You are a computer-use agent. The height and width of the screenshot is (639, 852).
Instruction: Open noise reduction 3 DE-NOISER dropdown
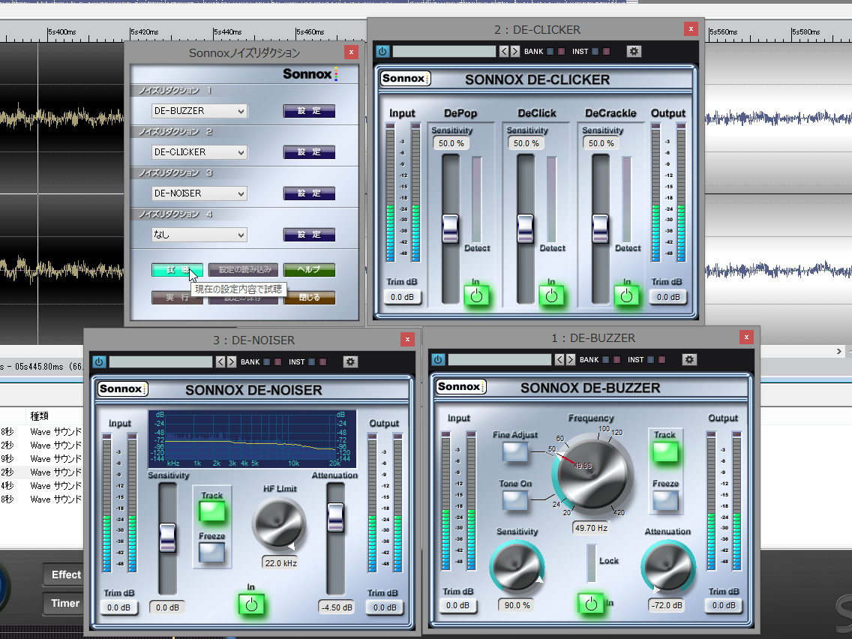[x=199, y=193]
